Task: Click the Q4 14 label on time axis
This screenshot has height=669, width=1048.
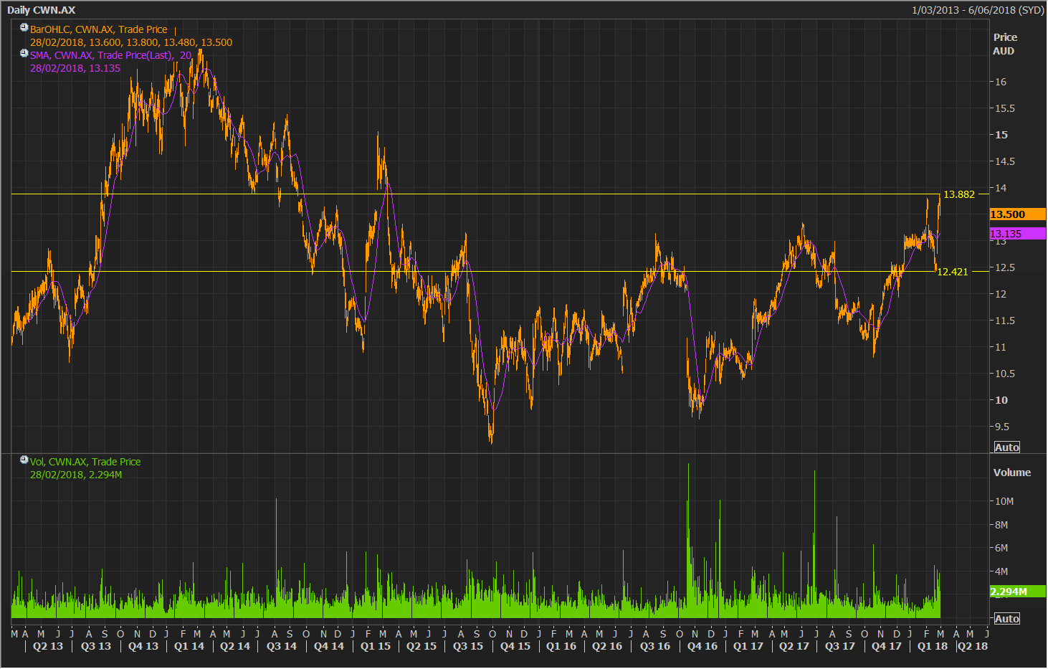Action: coord(329,646)
